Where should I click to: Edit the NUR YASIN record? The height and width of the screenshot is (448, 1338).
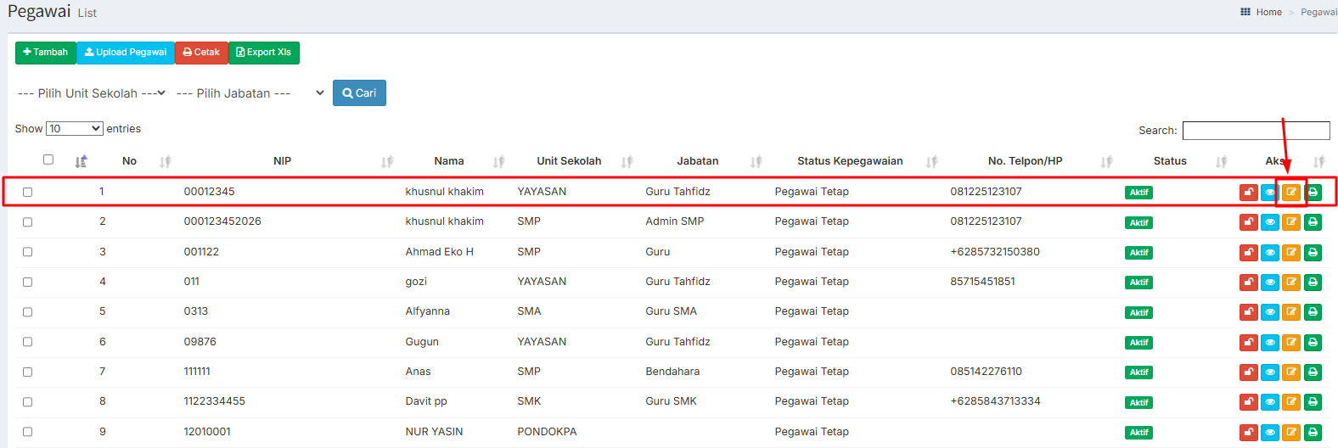tap(1291, 432)
